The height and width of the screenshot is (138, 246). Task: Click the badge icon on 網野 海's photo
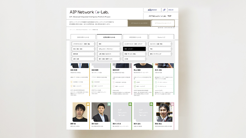88,104
